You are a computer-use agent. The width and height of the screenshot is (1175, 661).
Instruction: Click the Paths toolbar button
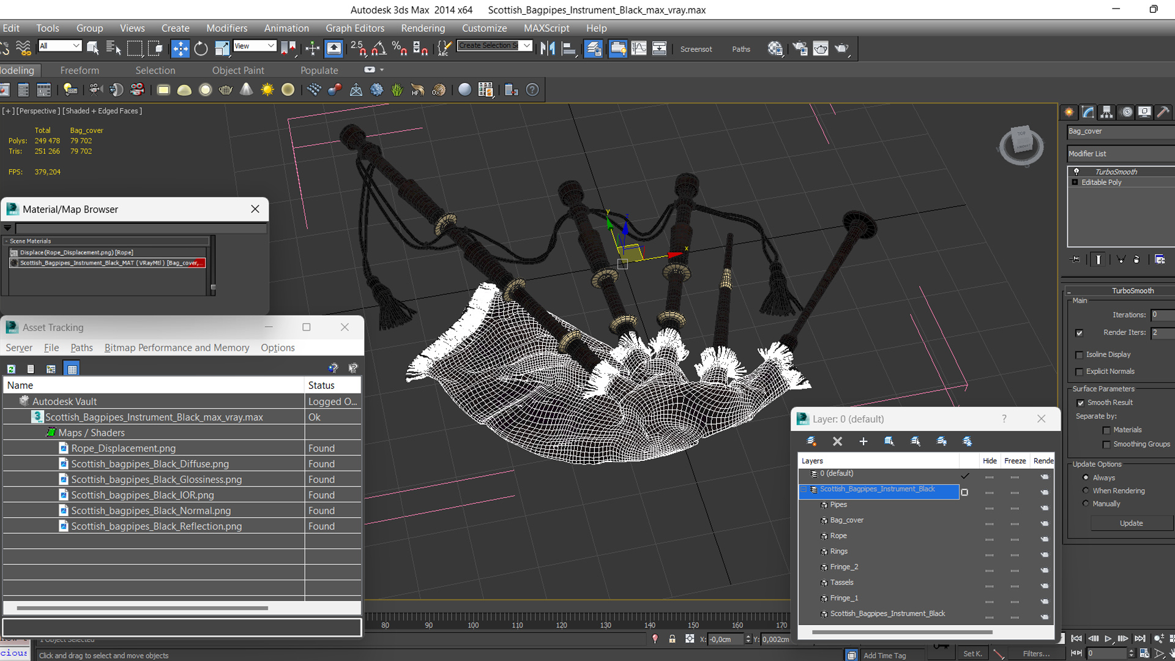(741, 49)
